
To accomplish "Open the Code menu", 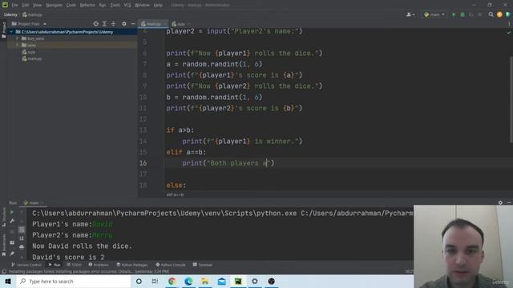I will [x=71, y=6].
